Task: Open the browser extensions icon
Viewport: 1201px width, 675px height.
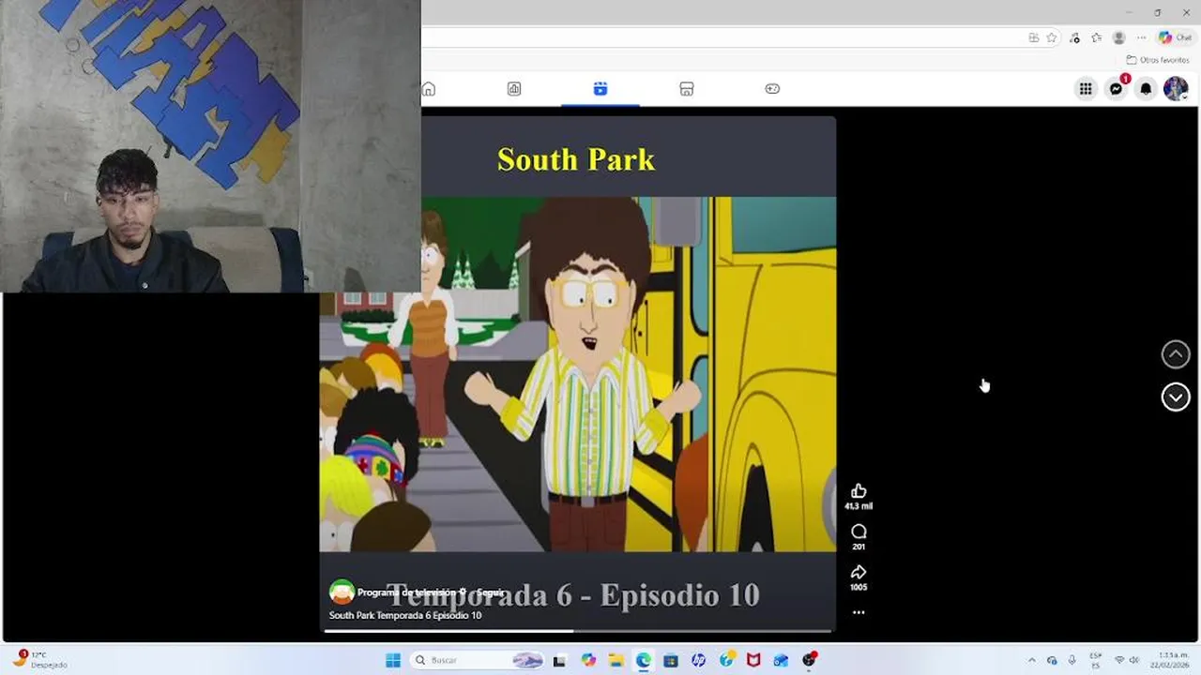Action: pyautogui.click(x=1074, y=37)
